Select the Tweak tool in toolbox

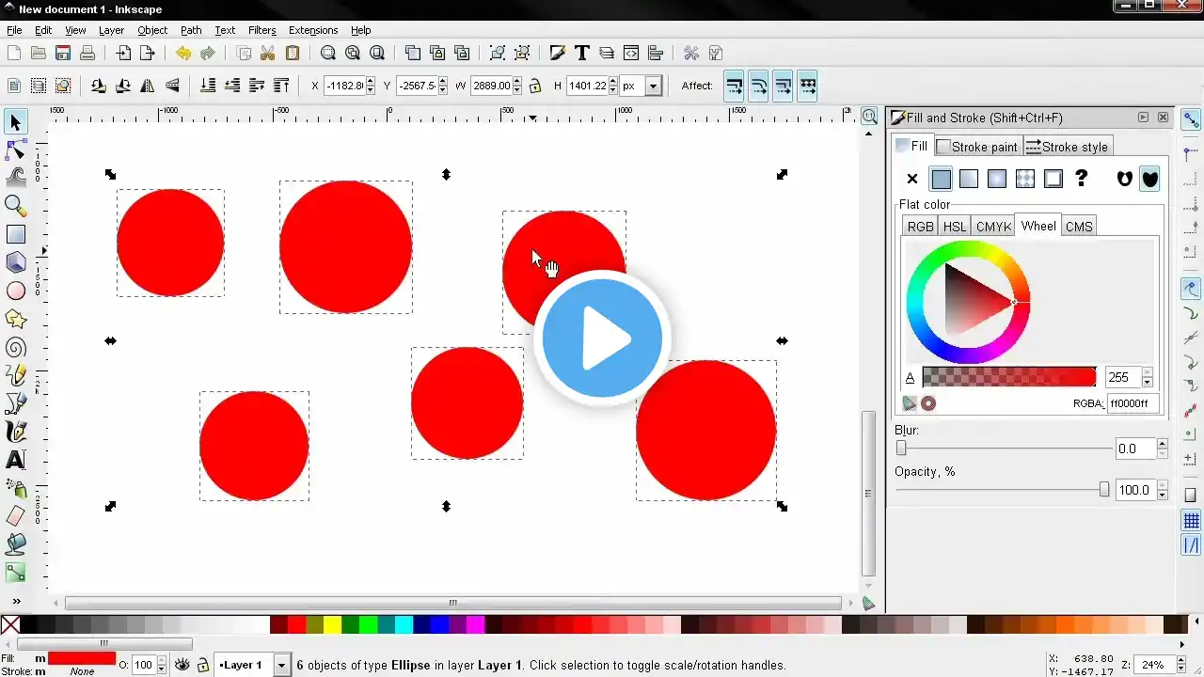click(15, 177)
